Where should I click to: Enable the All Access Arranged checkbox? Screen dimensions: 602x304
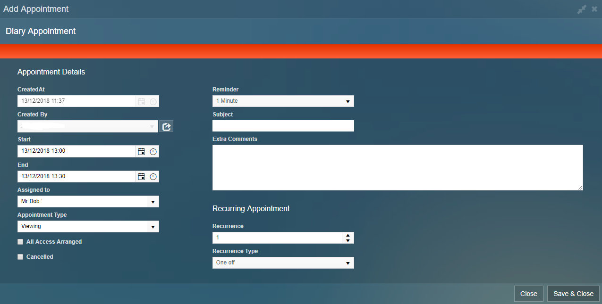(20, 242)
